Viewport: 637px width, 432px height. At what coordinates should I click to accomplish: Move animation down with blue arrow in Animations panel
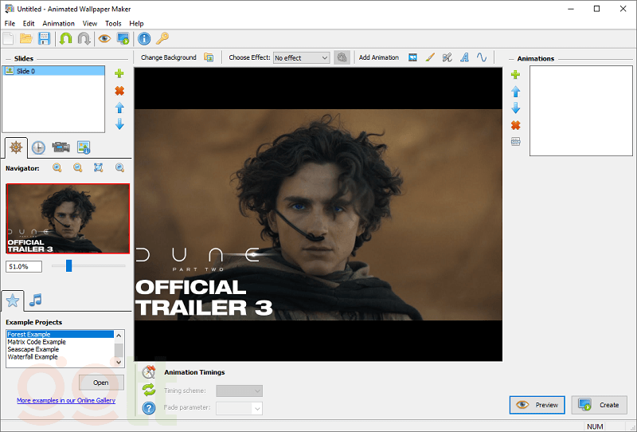tap(515, 108)
